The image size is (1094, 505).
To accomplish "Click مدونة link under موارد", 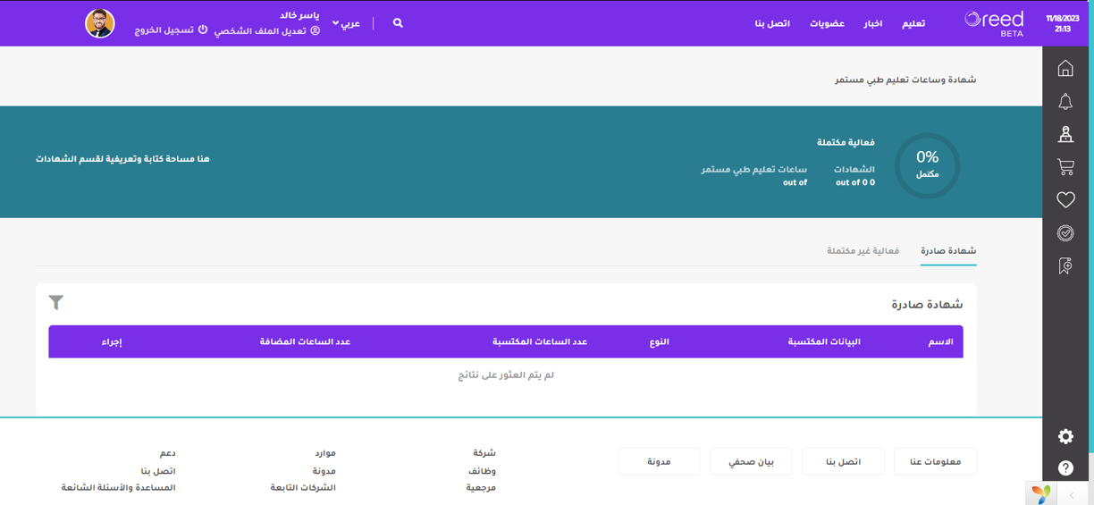I will tap(324, 471).
